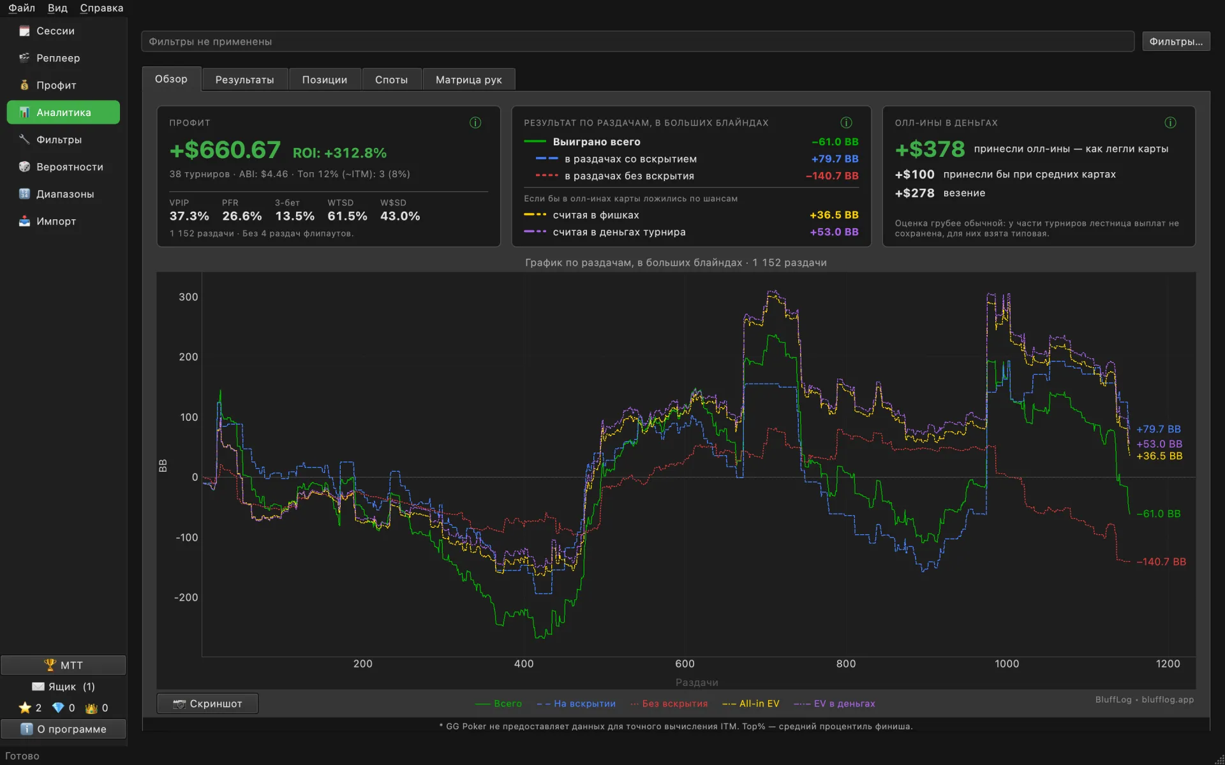The image size is (1225, 765).
Task: Click the +$378 all-in result value
Action: [x=930, y=149]
